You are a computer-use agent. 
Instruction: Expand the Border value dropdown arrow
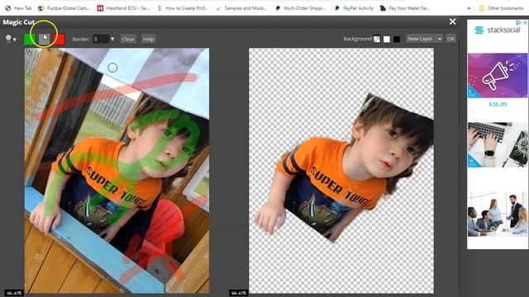pos(112,39)
